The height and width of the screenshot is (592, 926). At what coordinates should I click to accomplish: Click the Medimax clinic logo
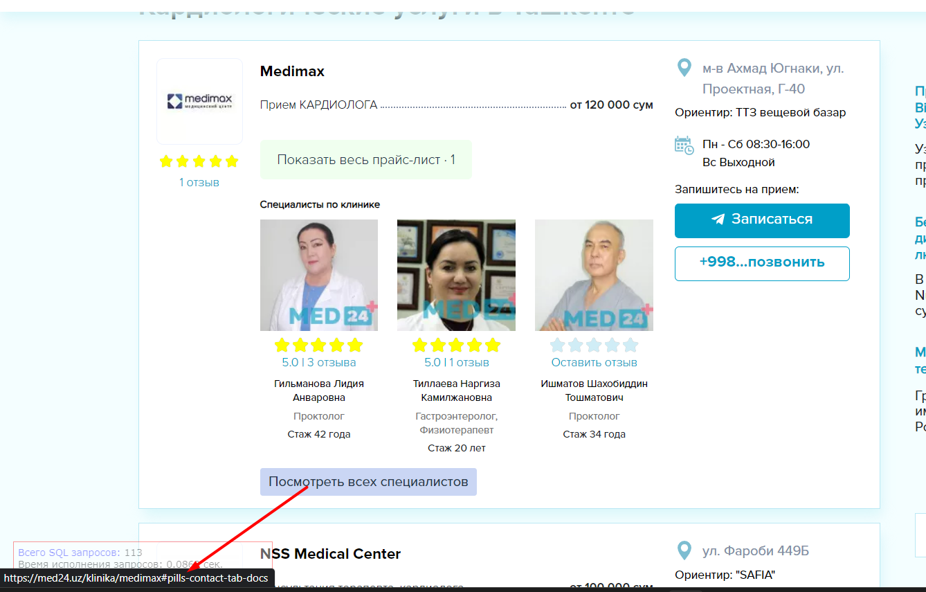click(199, 101)
